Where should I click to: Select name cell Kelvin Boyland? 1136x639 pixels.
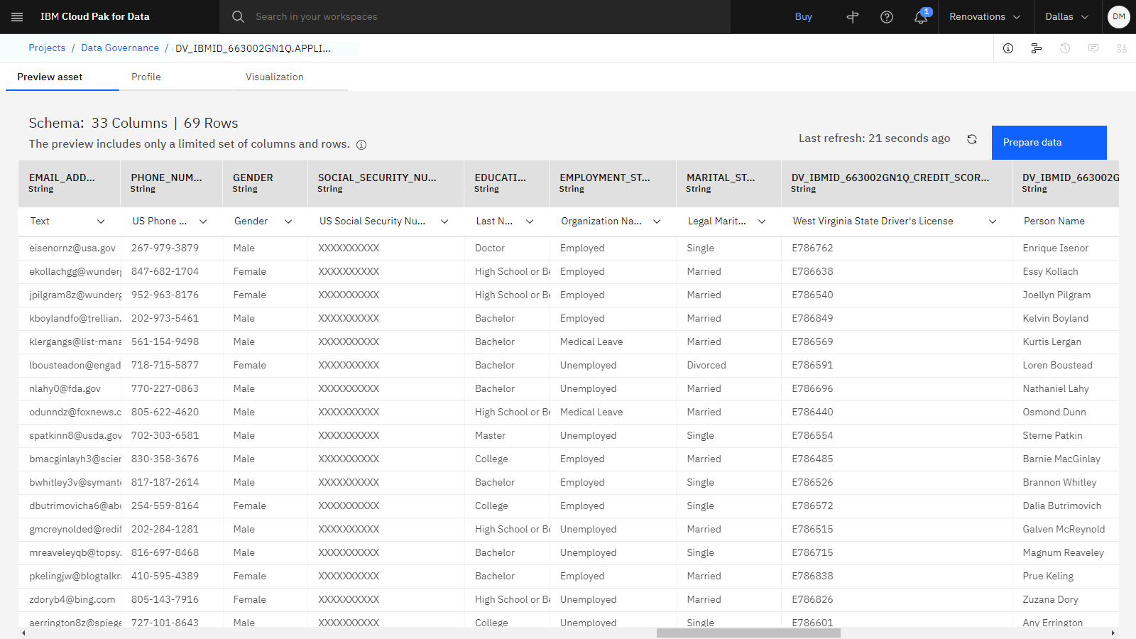click(x=1055, y=318)
